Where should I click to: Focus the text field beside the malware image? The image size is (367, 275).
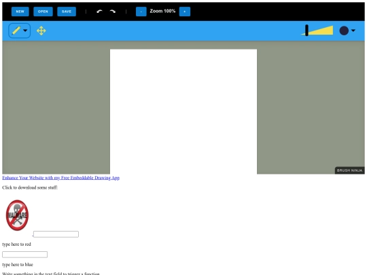pos(56,234)
